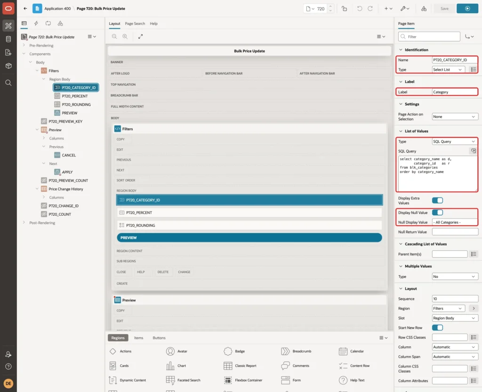The height and width of the screenshot is (392, 482).
Task: Open Multiple Values Type dropdown
Action: (x=455, y=277)
